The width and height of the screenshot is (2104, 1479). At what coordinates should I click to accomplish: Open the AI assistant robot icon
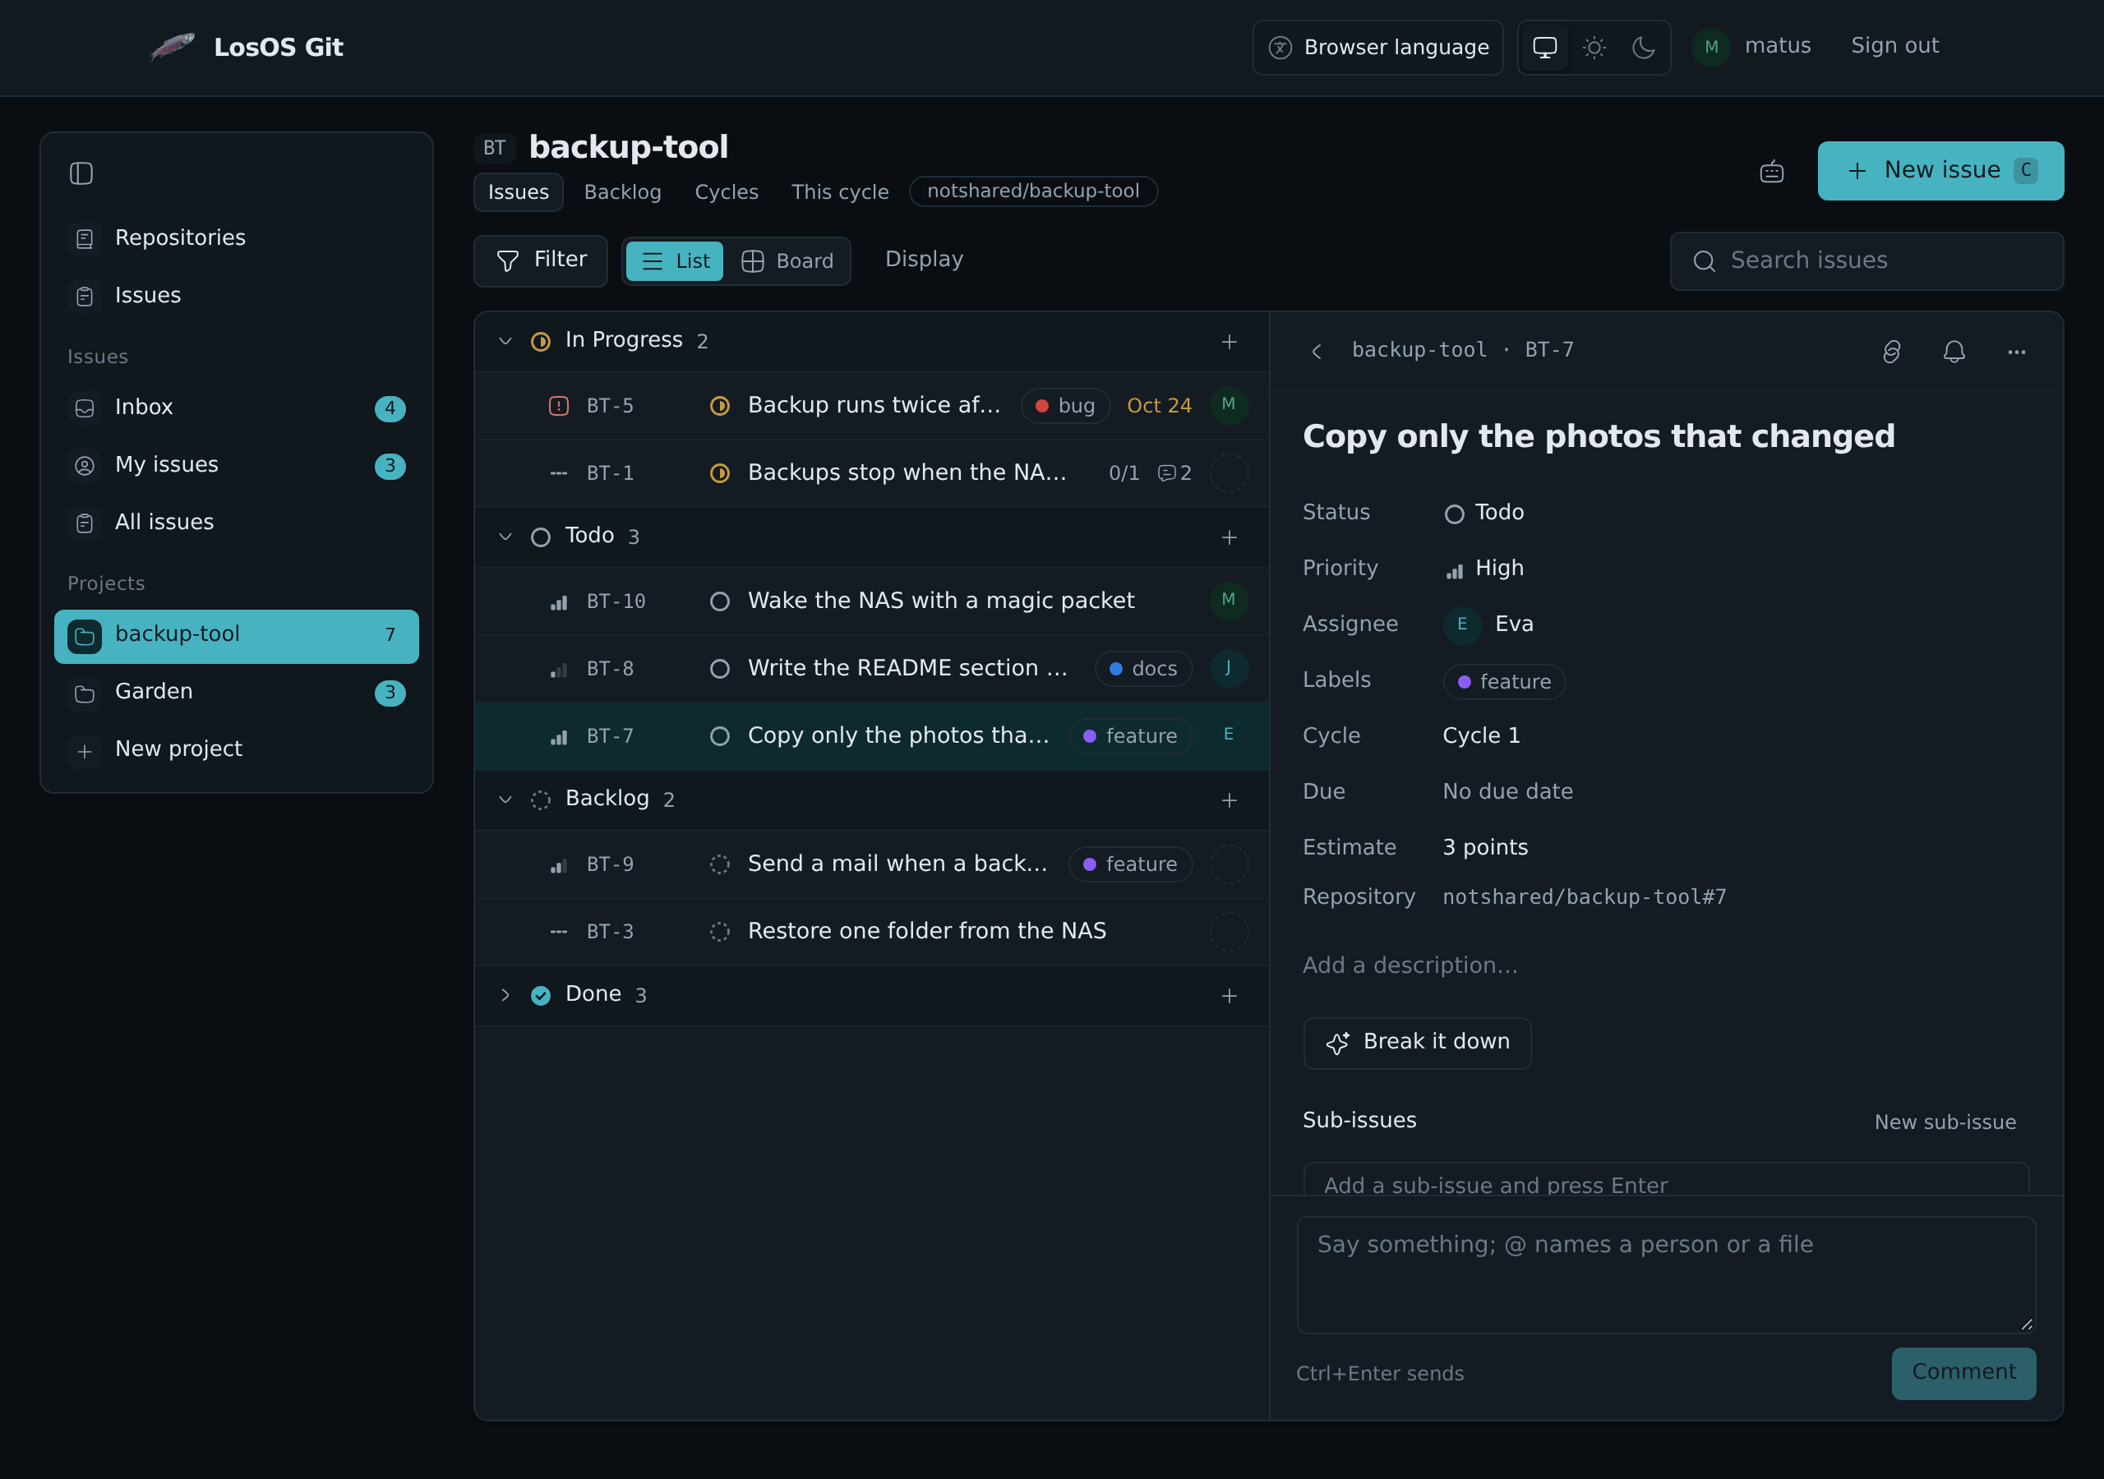pyautogui.click(x=1771, y=172)
